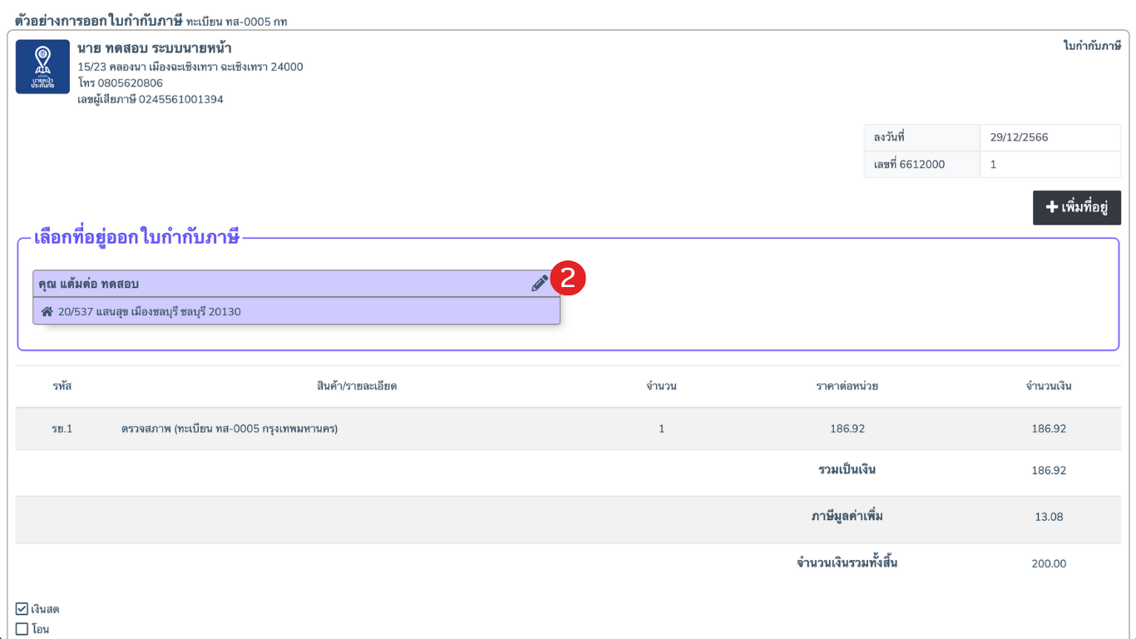1136x639 pixels.
Task: Click the company name นาย ทดสอบ ระบบนายหน้า
Action: [155, 48]
